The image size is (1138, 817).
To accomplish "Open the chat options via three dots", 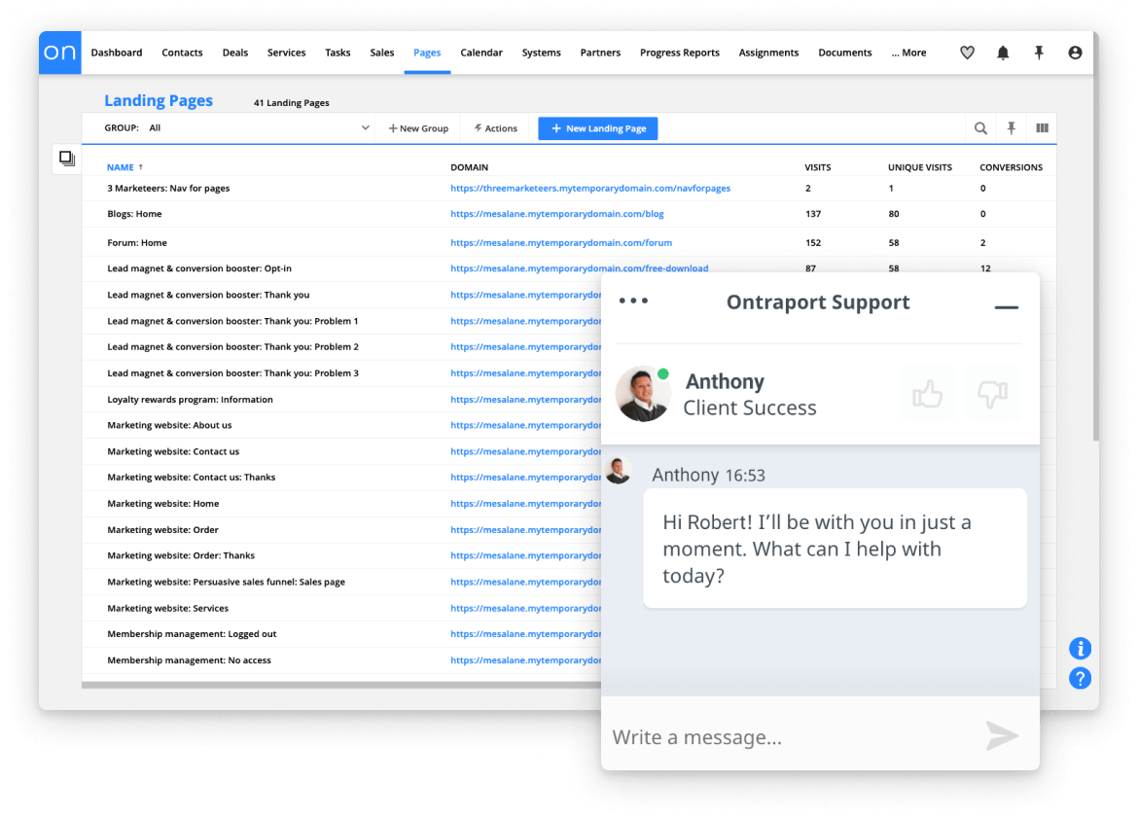I will (x=633, y=302).
